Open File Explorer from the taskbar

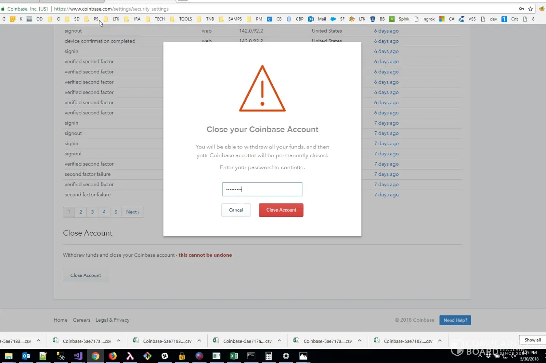[x=9, y=356]
